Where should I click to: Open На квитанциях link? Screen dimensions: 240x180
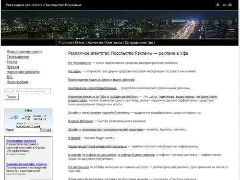click(x=78, y=167)
